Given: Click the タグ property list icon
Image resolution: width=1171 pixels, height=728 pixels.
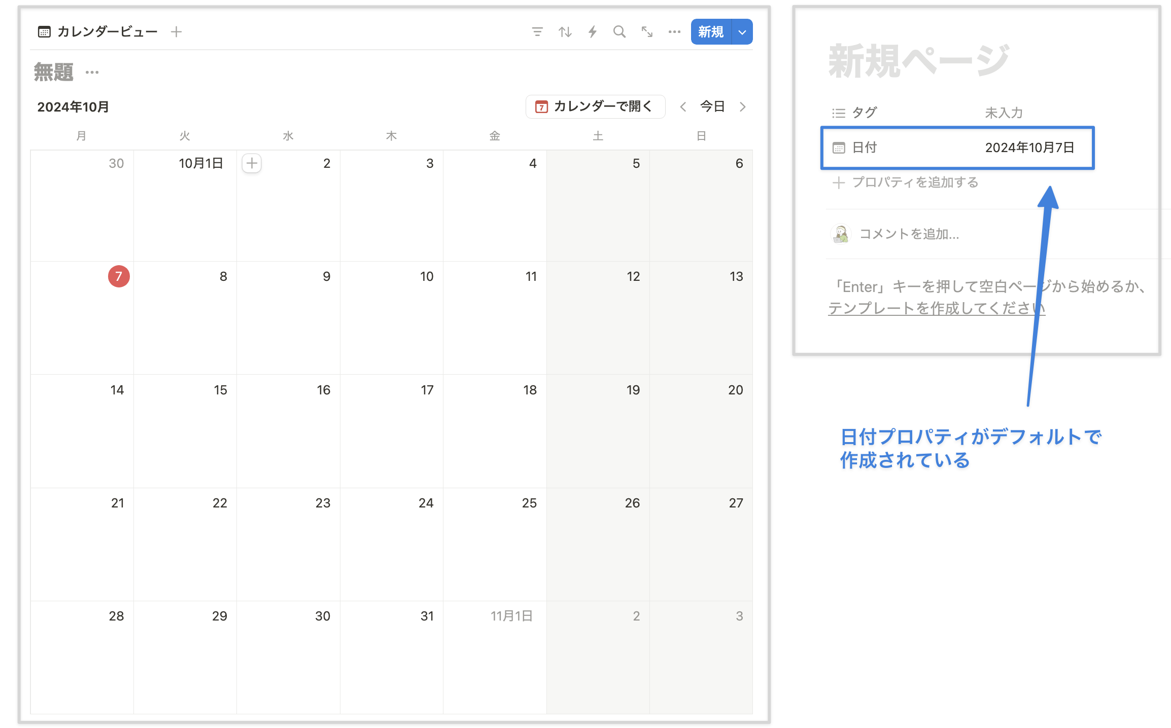Looking at the screenshot, I should (x=839, y=113).
